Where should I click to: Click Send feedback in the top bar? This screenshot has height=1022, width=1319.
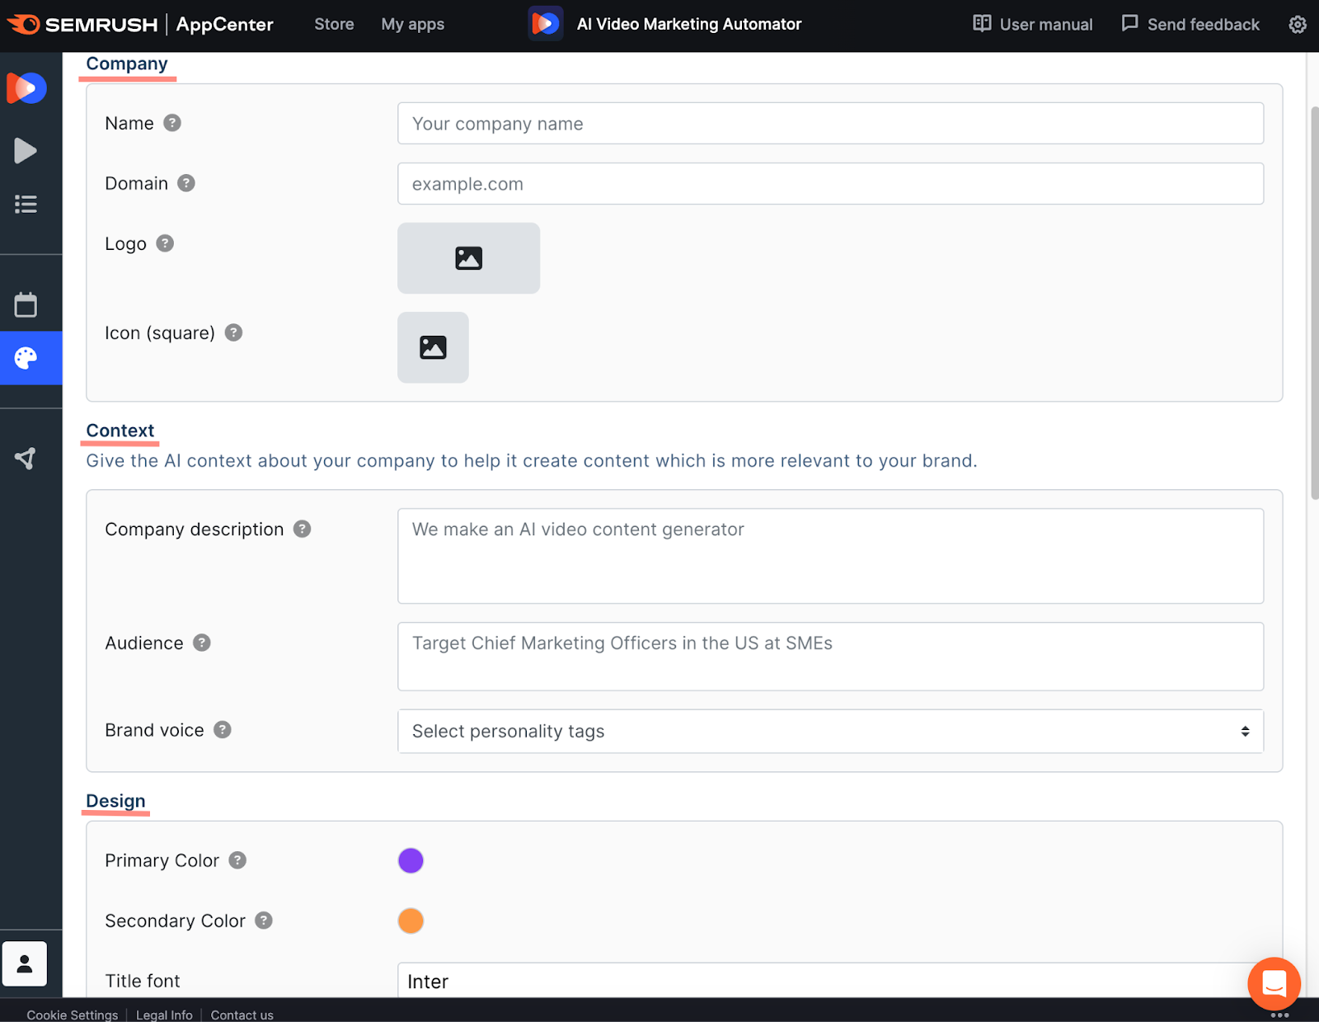[1190, 25]
